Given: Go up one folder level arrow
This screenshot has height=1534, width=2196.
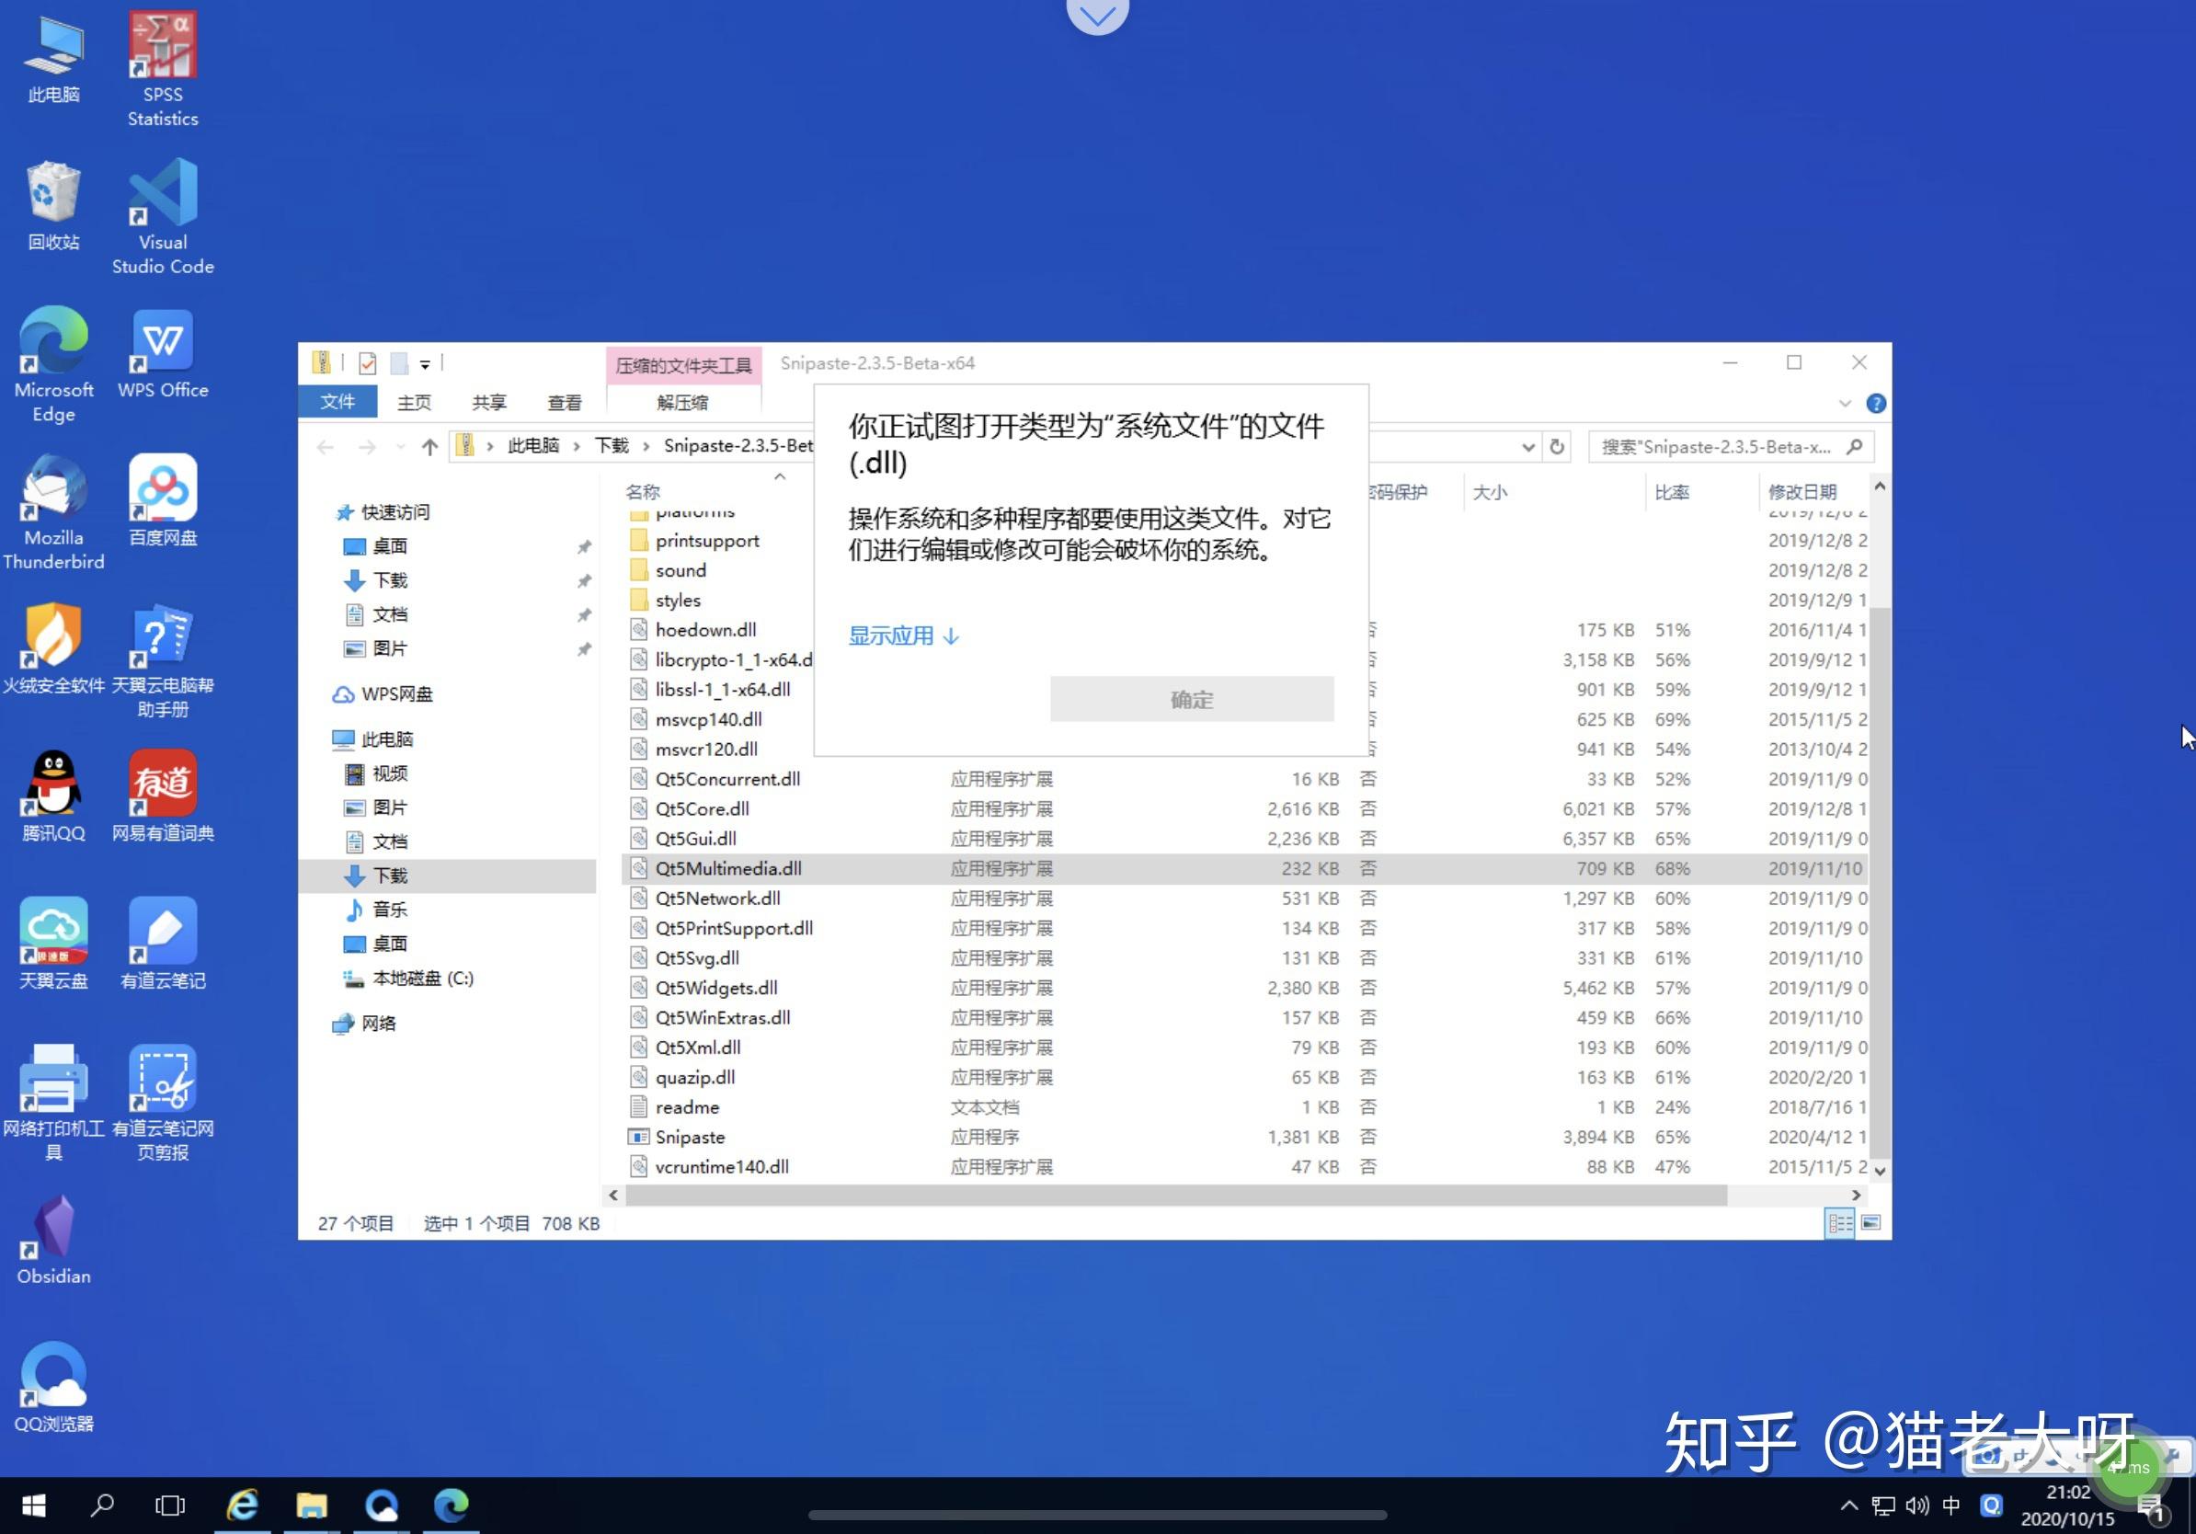Looking at the screenshot, I should click(429, 447).
